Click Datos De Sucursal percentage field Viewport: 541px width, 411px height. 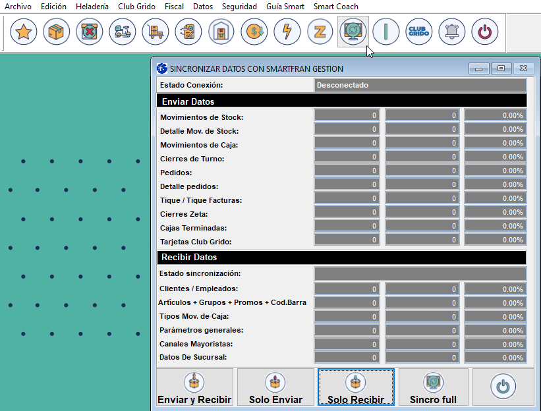pos(496,357)
